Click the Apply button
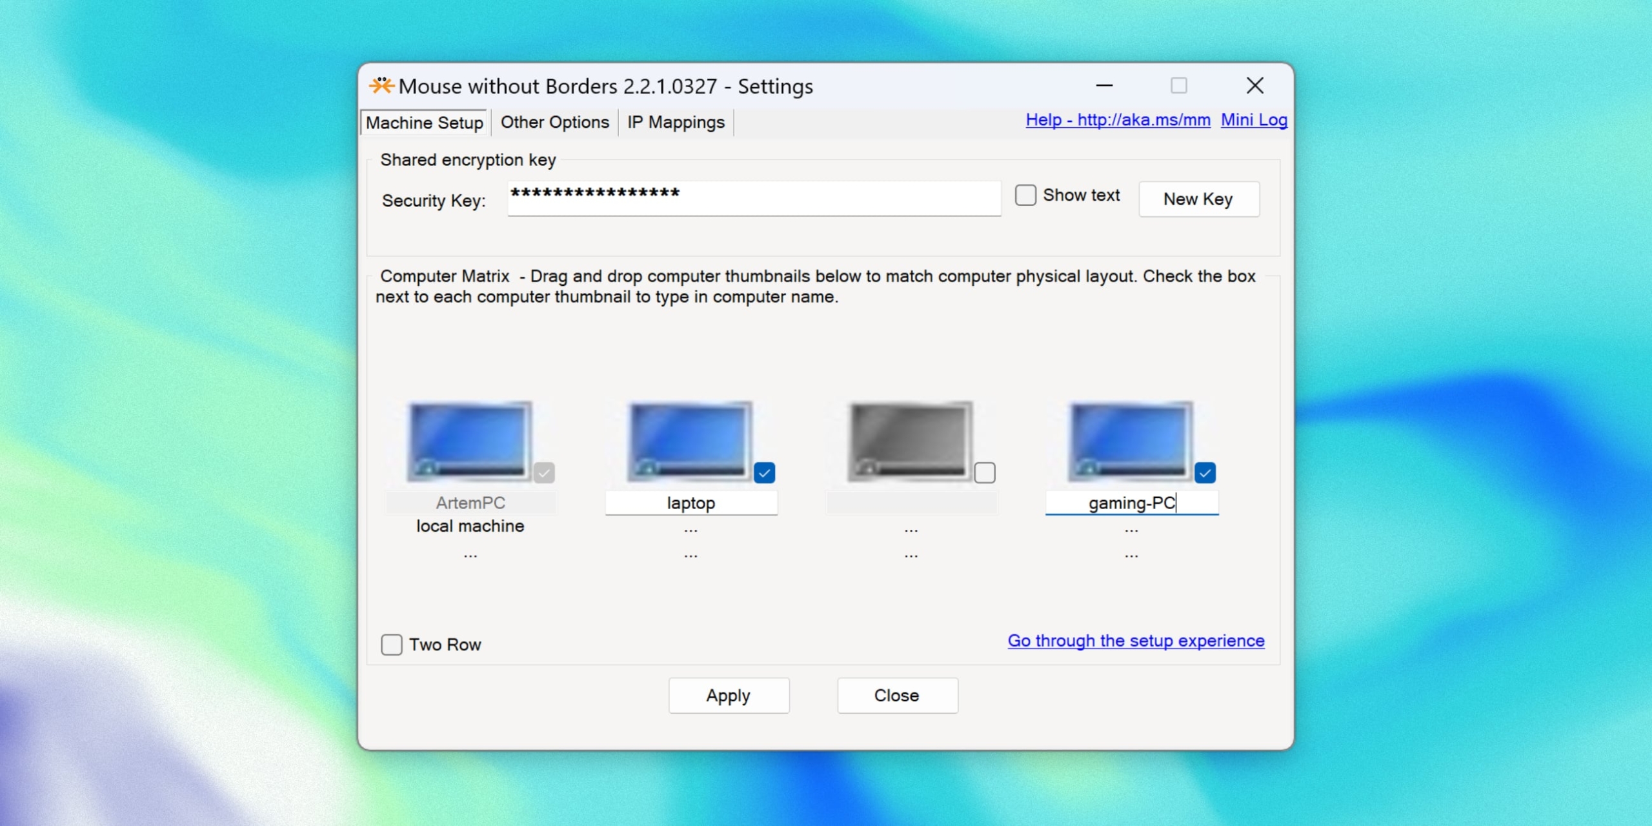Viewport: 1652px width, 826px height. click(x=729, y=696)
